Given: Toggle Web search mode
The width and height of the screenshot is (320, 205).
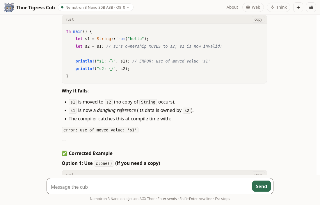Looking at the screenshot, I should point(253,7).
